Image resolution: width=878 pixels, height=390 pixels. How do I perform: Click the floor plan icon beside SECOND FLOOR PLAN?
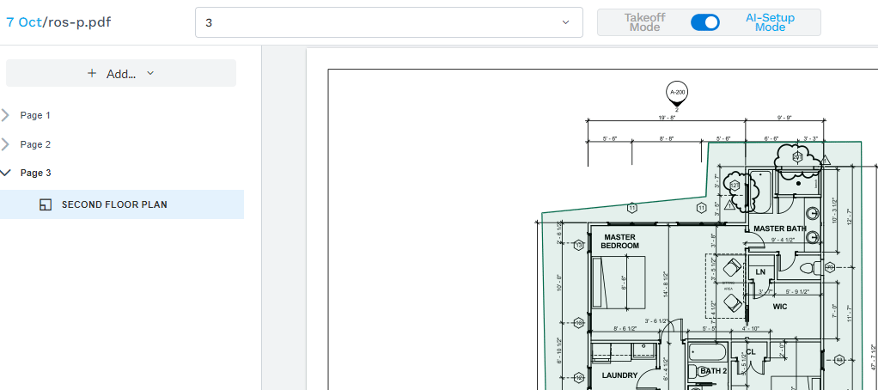click(x=46, y=204)
